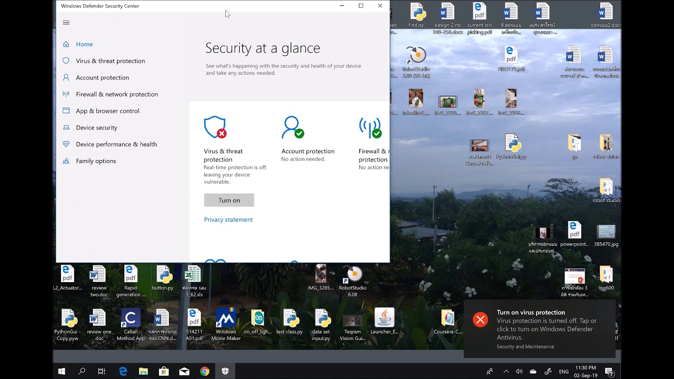
Task: Select Callan Method App shortcut
Action: [131, 324]
